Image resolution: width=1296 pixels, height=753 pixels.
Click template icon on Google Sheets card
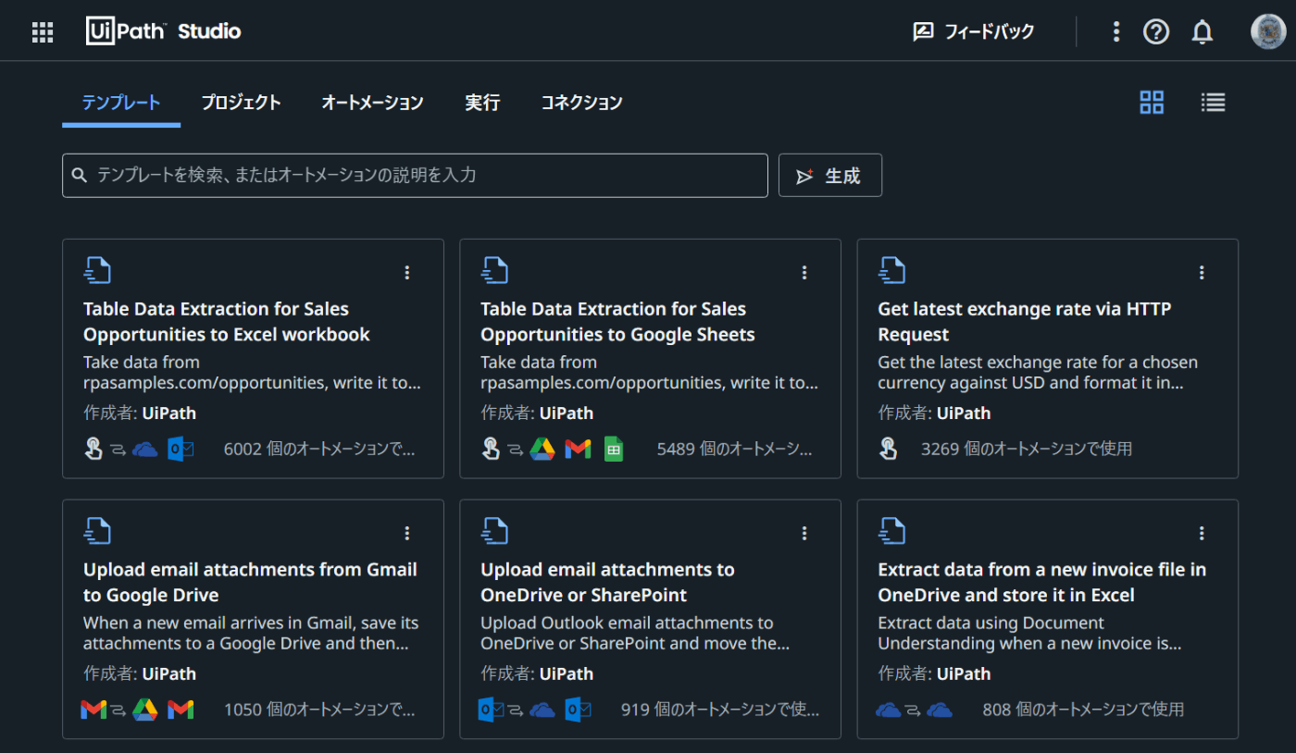coord(494,270)
